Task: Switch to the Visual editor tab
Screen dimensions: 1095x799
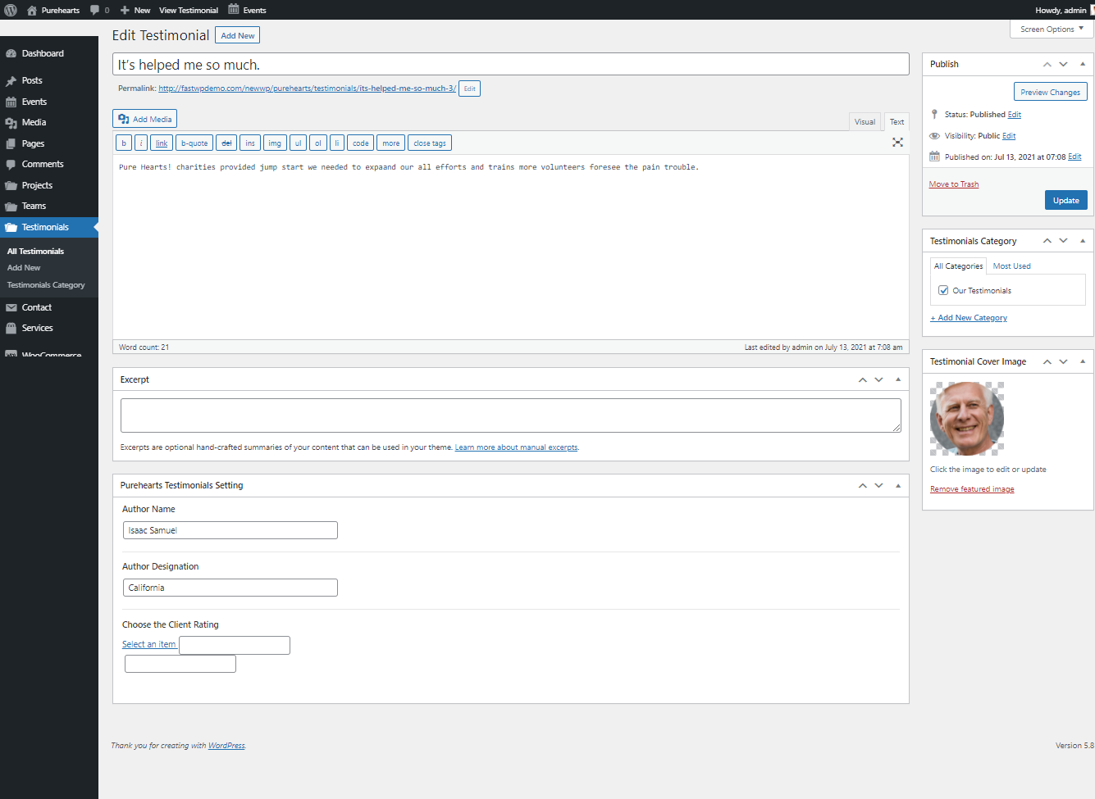Action: point(865,121)
